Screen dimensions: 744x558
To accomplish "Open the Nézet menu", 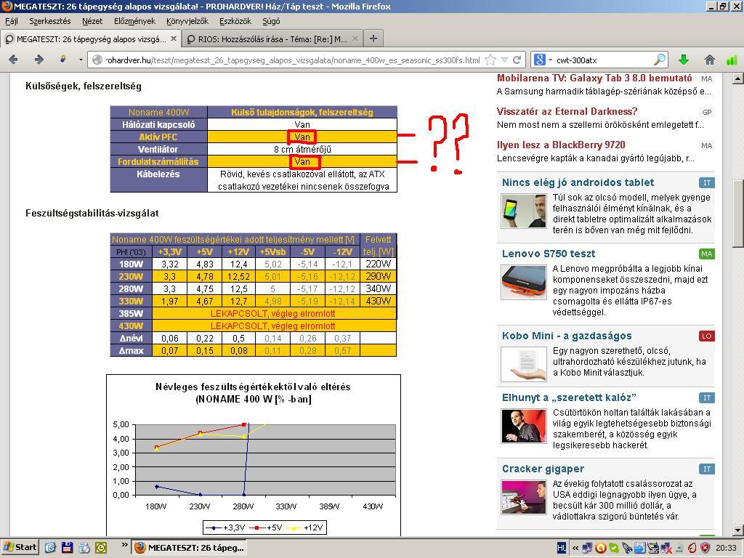I will tap(92, 21).
